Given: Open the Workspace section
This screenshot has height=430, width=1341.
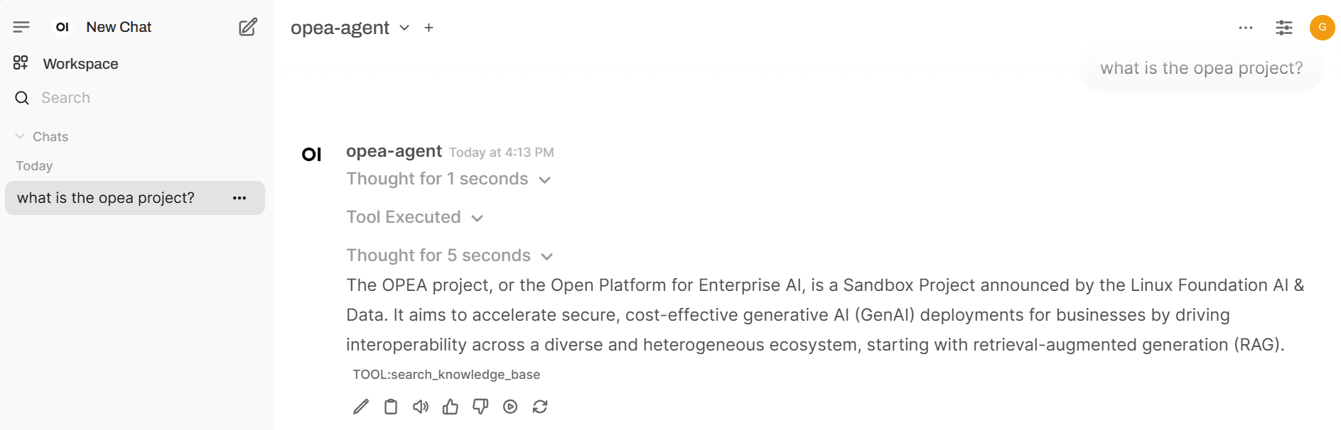Looking at the screenshot, I should tap(80, 64).
